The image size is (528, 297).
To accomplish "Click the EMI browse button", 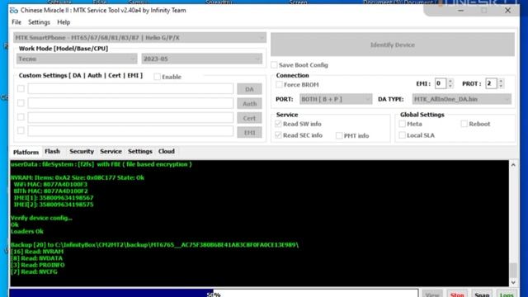I will [x=249, y=133].
